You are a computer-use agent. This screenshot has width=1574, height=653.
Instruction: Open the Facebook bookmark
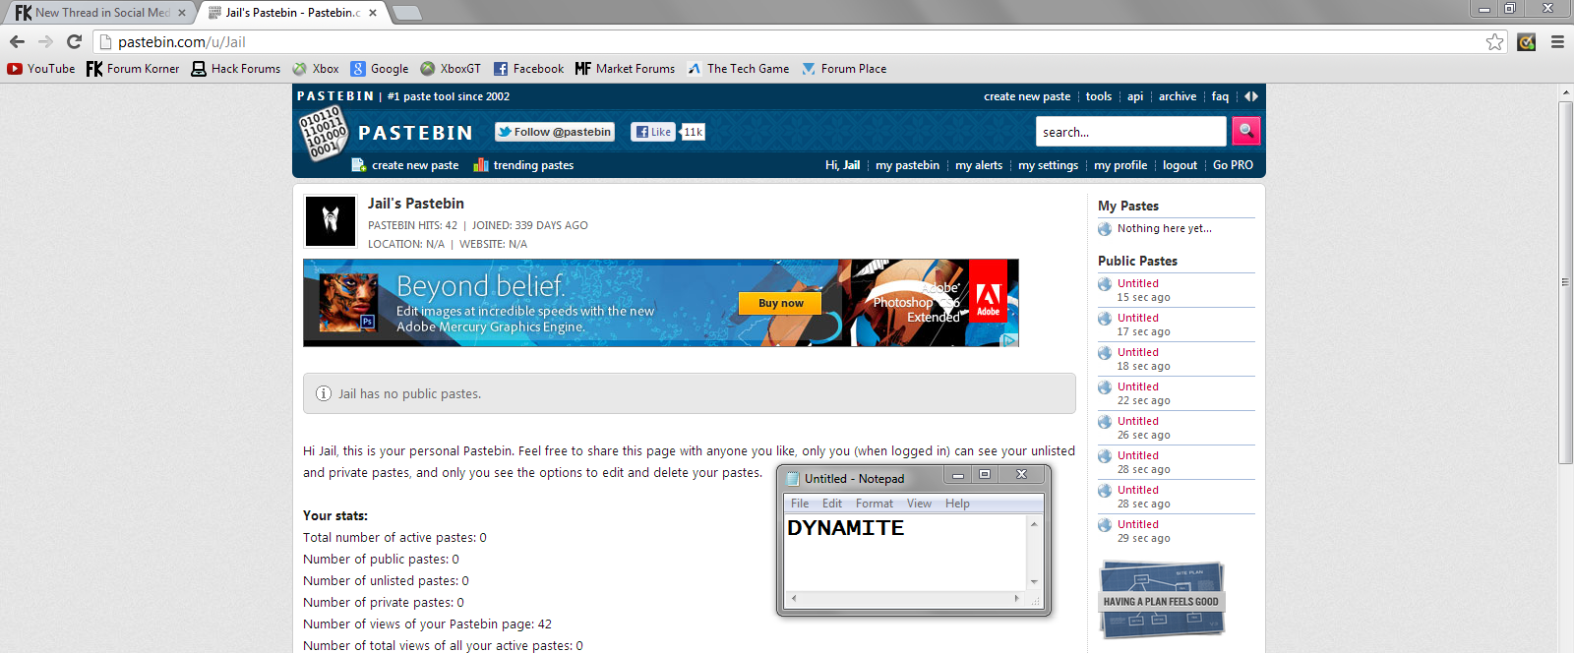tap(528, 69)
